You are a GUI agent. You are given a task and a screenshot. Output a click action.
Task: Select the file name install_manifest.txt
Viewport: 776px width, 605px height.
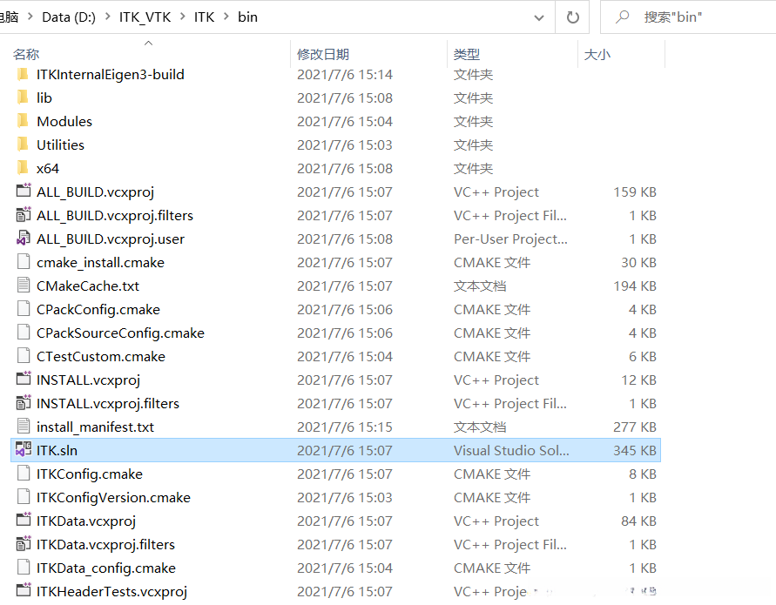96,427
